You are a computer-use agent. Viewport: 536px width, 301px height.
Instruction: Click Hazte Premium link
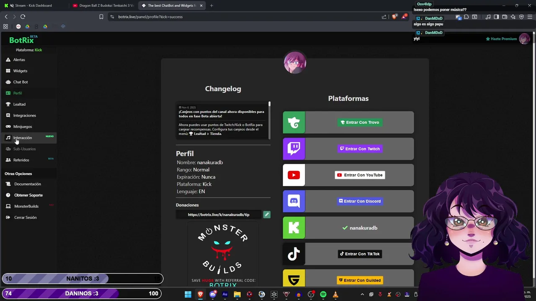click(501, 39)
